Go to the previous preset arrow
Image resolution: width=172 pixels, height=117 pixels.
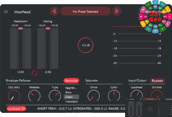click(x=54, y=11)
